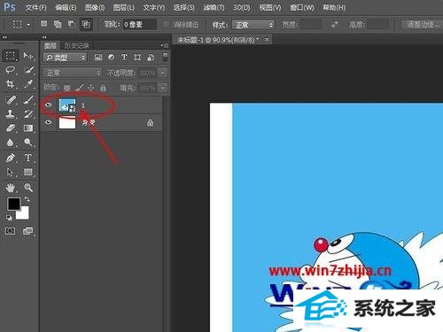443x332 pixels.
Task: Open the Image menu
Action: [x=95, y=7]
